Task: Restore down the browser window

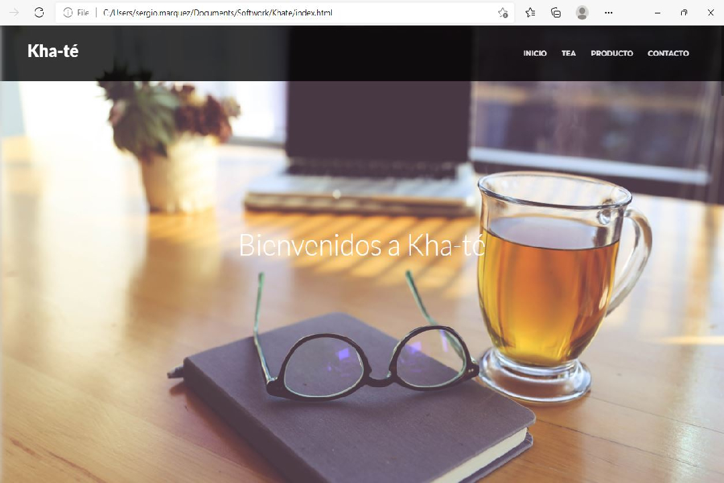Action: coord(684,13)
